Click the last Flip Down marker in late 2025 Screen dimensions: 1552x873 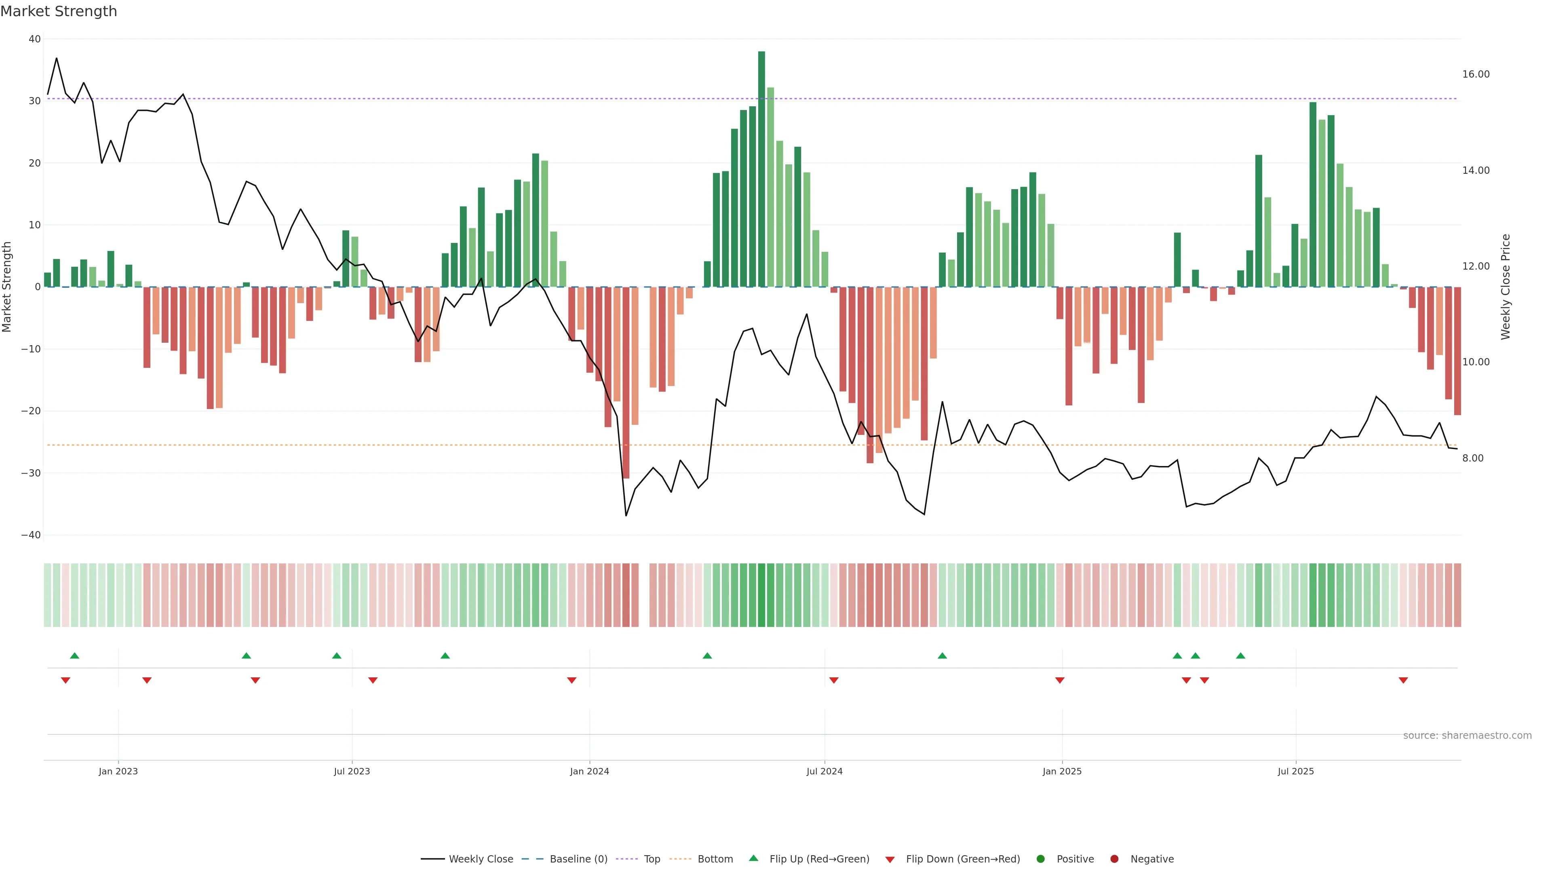coord(1403,680)
